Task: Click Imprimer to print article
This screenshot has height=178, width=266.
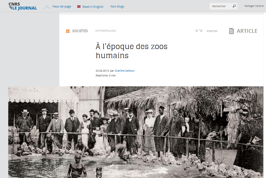Action: coord(212,31)
